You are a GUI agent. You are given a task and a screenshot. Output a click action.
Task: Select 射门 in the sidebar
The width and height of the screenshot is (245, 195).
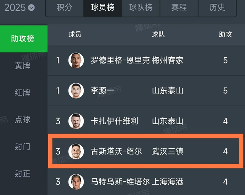23,146
